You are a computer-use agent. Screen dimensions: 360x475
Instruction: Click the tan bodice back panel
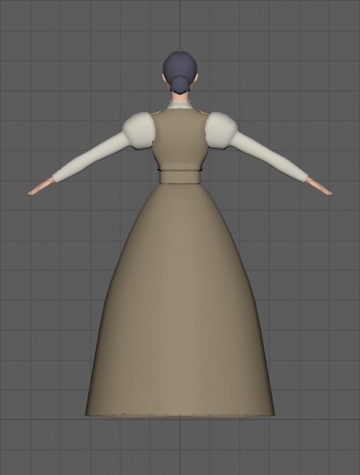(x=180, y=140)
